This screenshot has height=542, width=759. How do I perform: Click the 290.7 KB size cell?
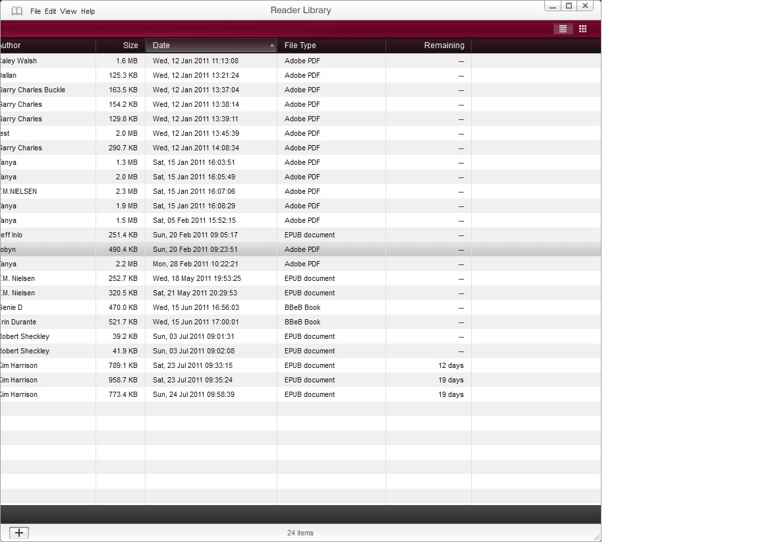point(123,148)
